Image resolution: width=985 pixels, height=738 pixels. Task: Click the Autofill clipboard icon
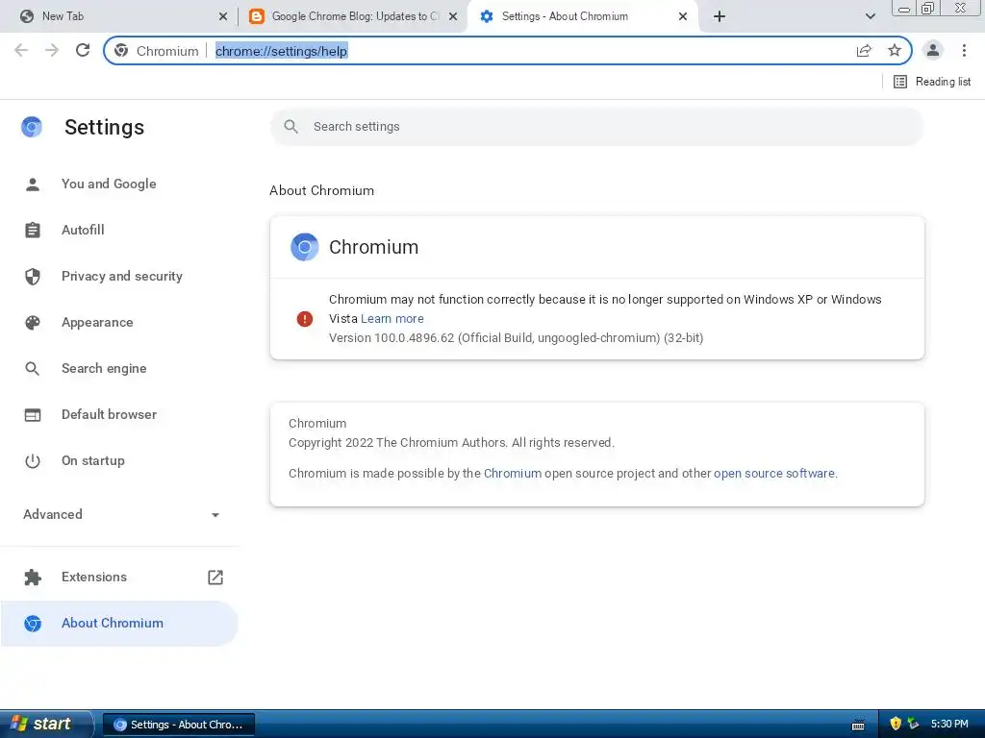pos(32,230)
